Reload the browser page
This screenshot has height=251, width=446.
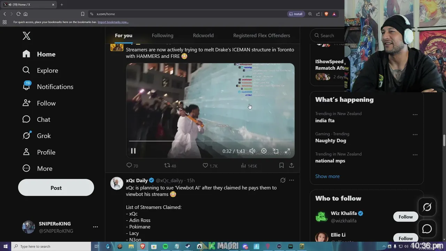click(18, 14)
